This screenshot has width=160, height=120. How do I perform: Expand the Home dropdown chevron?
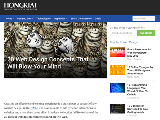(13, 19)
